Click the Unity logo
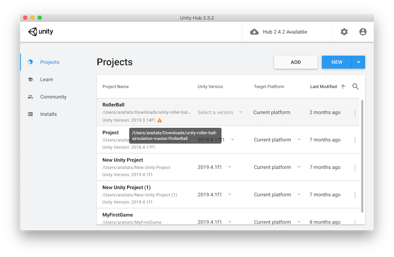This screenshot has height=257, width=394. point(40,32)
